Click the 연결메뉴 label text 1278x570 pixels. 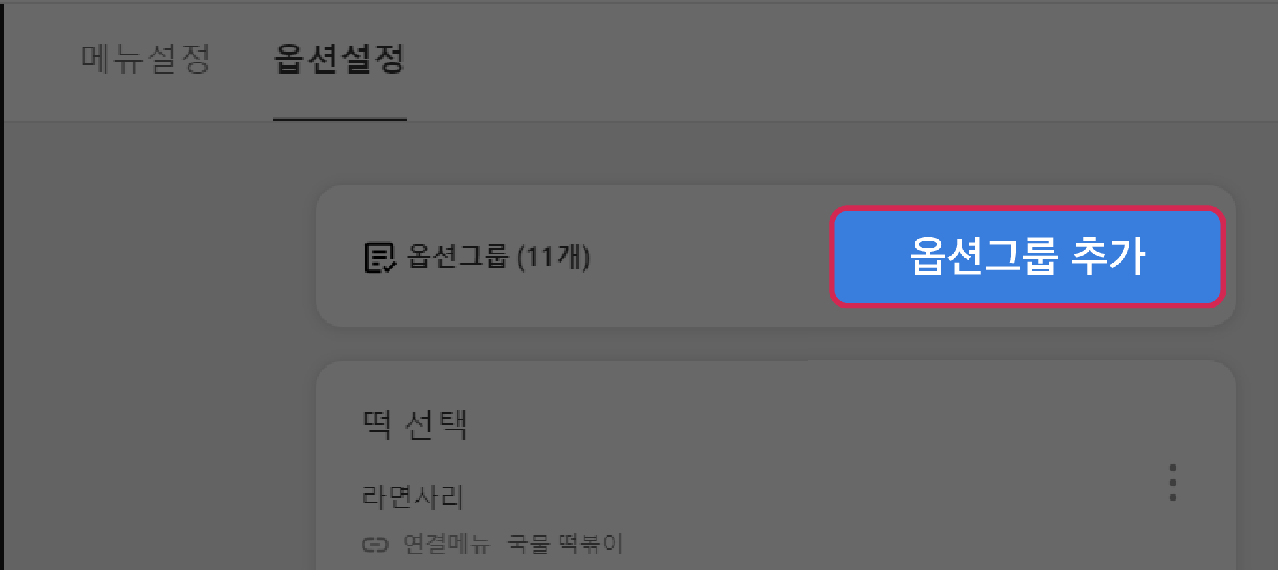446,543
